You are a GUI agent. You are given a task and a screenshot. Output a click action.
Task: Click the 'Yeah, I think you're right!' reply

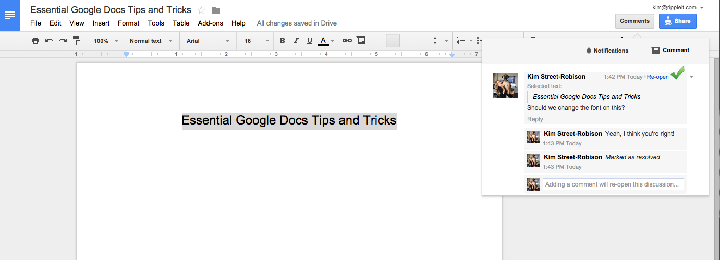[640, 134]
